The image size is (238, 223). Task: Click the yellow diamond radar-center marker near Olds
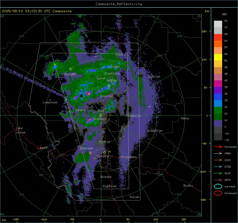pyautogui.click(x=101, y=116)
